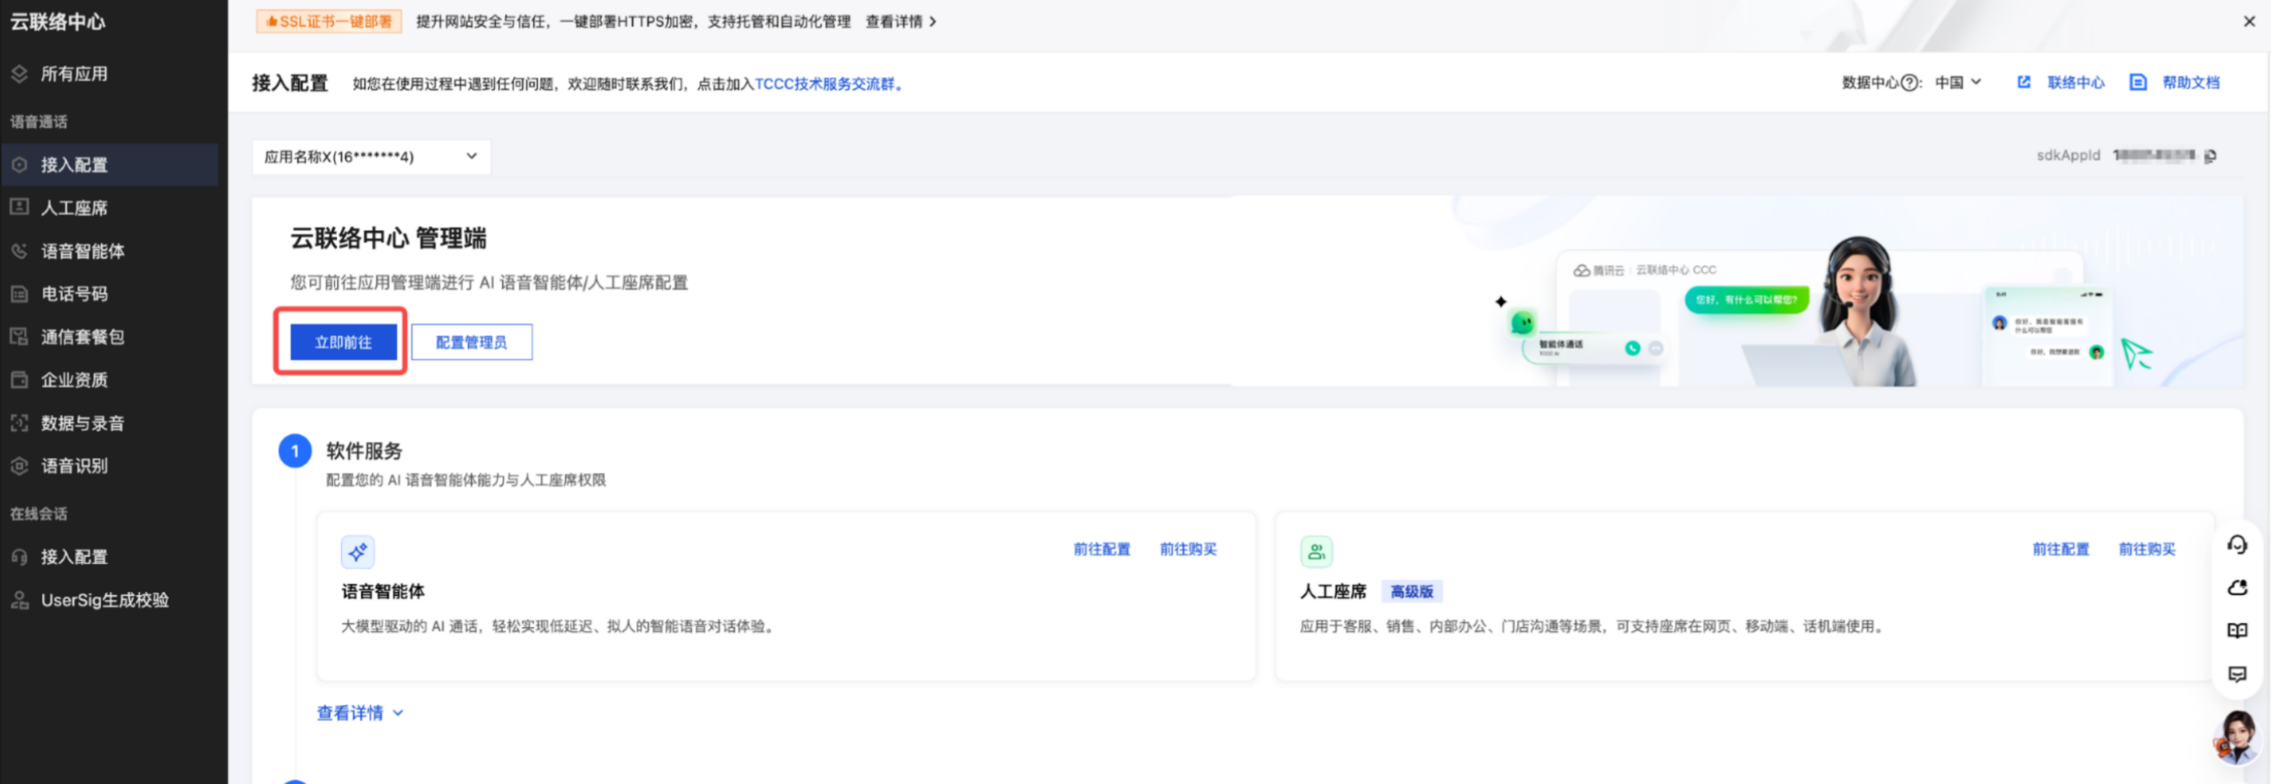The height and width of the screenshot is (784, 2271).
Task: Click 前往购买 on 人工座席 card
Action: (x=2146, y=549)
